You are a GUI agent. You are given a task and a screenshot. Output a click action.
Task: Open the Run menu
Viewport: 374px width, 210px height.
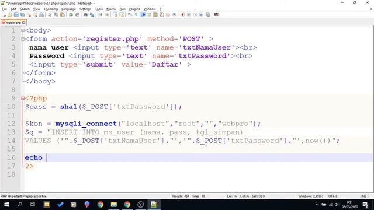coord(122,9)
